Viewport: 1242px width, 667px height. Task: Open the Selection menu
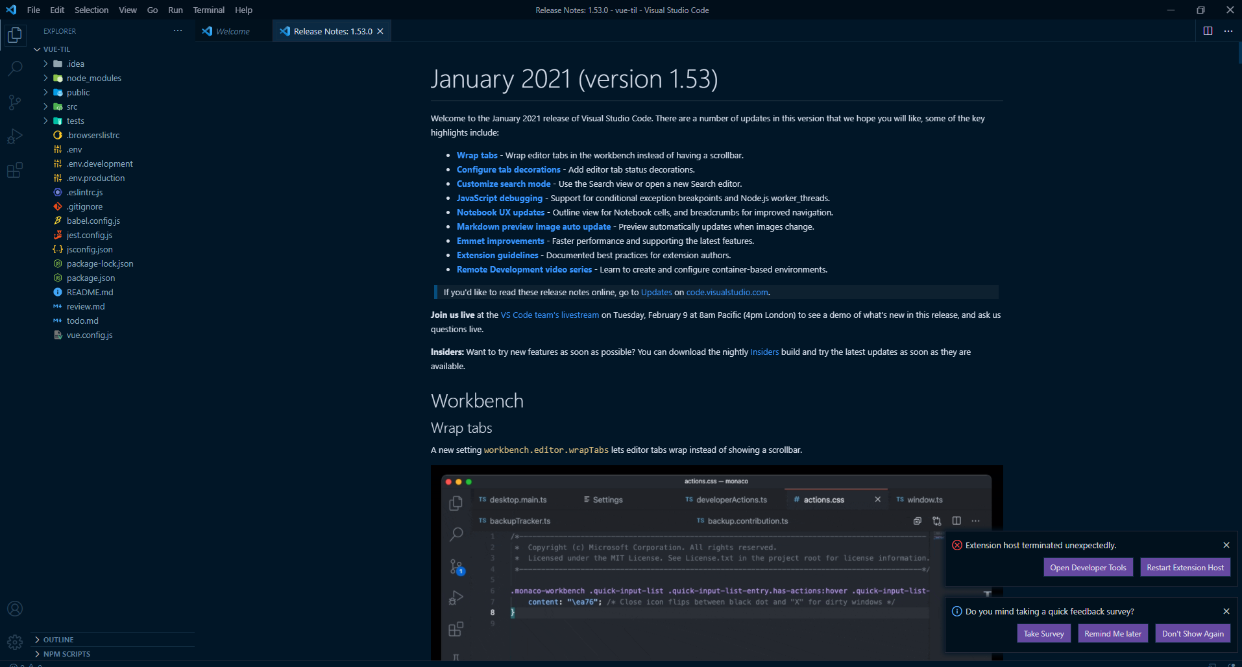(x=91, y=10)
